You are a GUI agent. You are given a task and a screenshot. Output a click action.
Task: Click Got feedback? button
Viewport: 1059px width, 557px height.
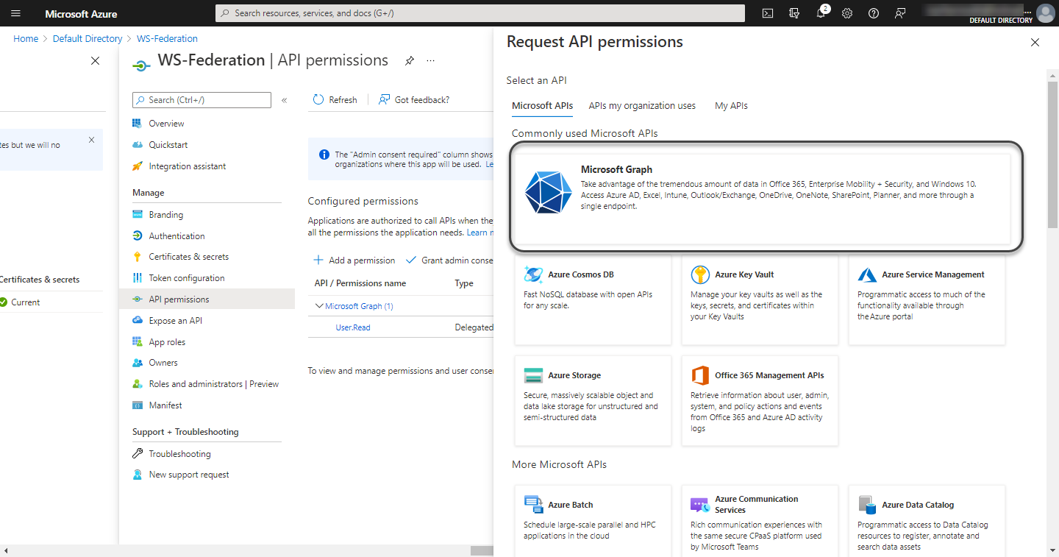[414, 100]
